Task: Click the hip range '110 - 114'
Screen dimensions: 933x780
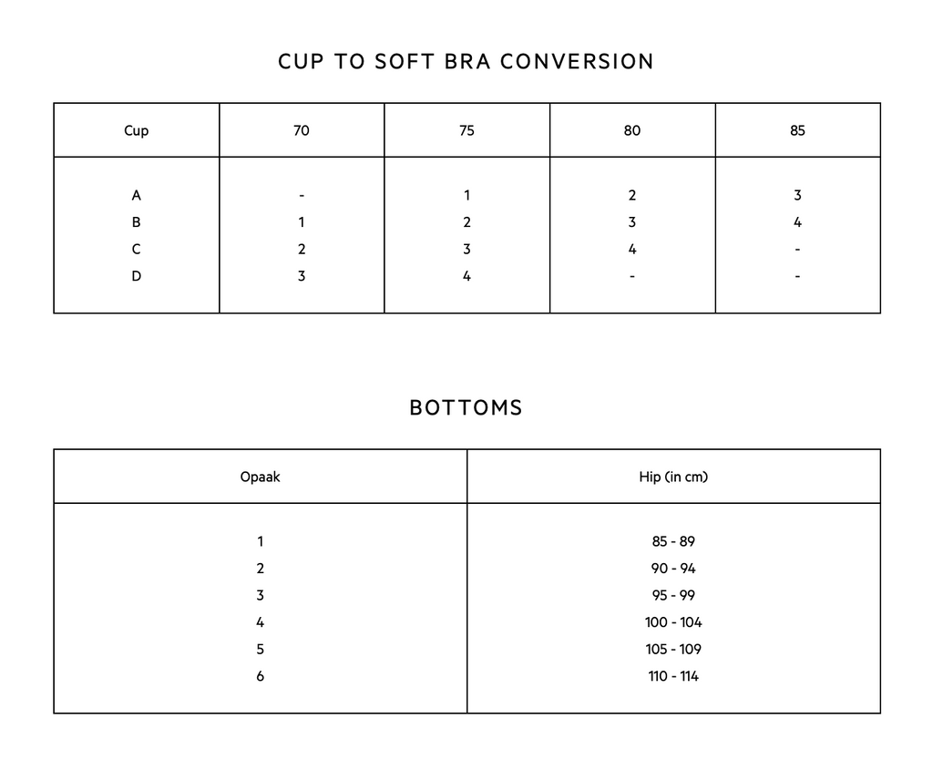Action: (673, 676)
